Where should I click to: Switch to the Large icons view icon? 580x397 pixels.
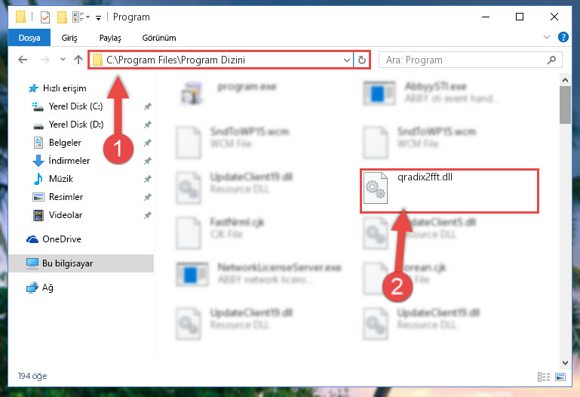pos(560,377)
